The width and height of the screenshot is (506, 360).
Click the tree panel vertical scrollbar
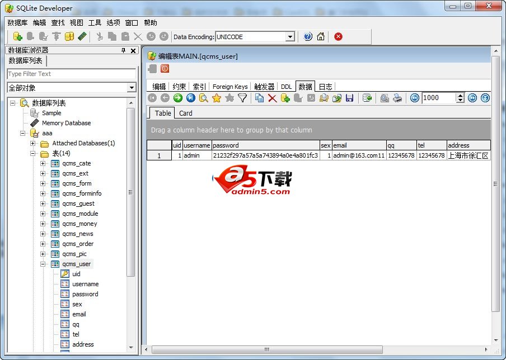tap(130, 192)
